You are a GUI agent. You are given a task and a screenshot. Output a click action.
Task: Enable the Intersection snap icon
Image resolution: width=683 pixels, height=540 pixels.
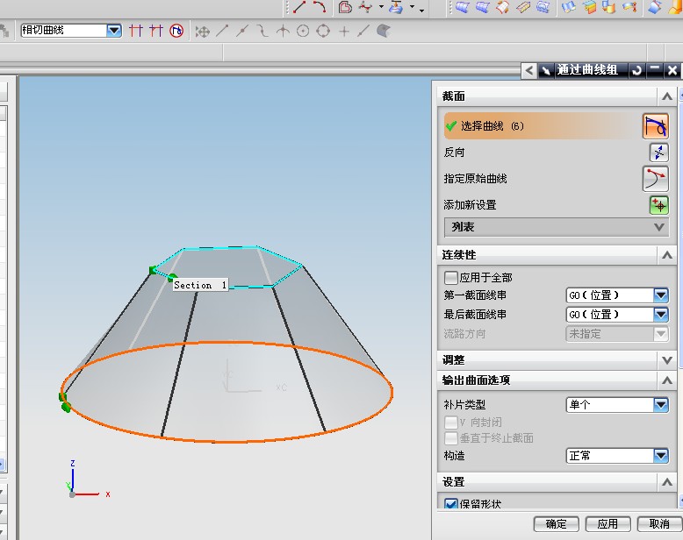[284, 31]
